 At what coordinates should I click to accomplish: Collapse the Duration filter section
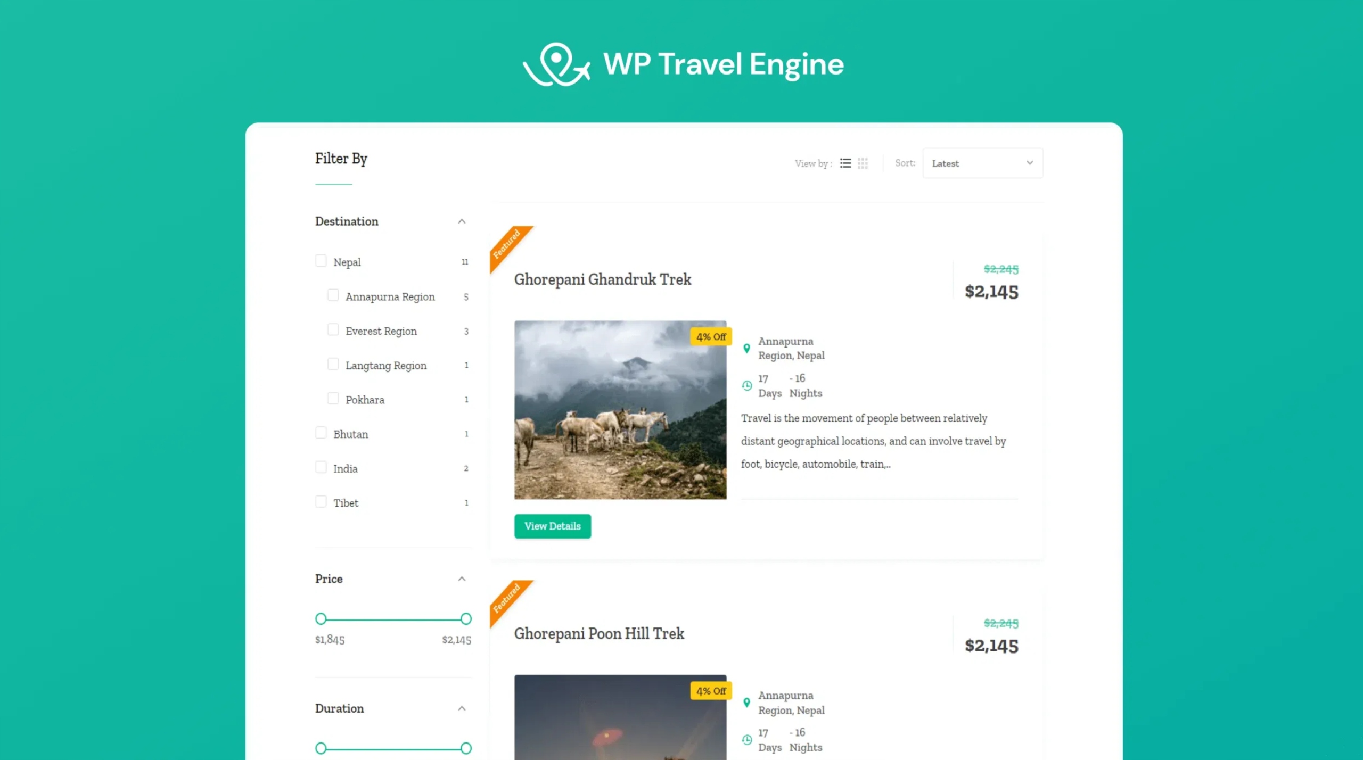(462, 708)
